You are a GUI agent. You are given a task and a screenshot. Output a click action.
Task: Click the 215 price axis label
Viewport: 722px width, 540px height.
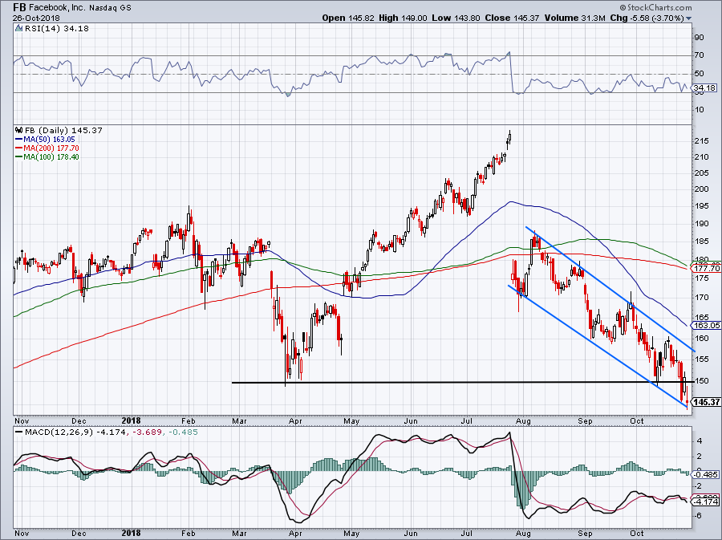coord(701,141)
